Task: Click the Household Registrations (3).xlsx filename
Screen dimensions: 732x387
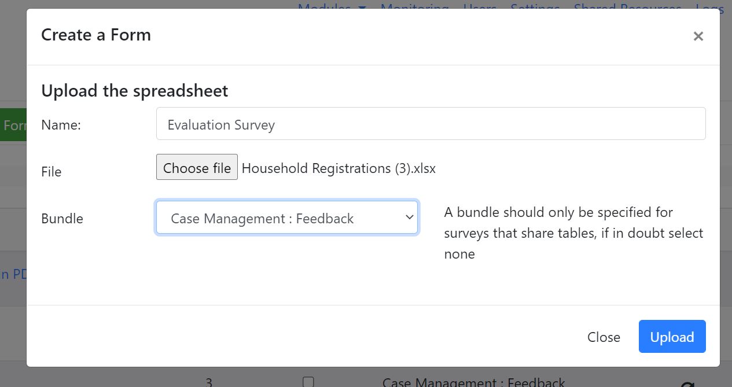Action: pyautogui.click(x=339, y=168)
